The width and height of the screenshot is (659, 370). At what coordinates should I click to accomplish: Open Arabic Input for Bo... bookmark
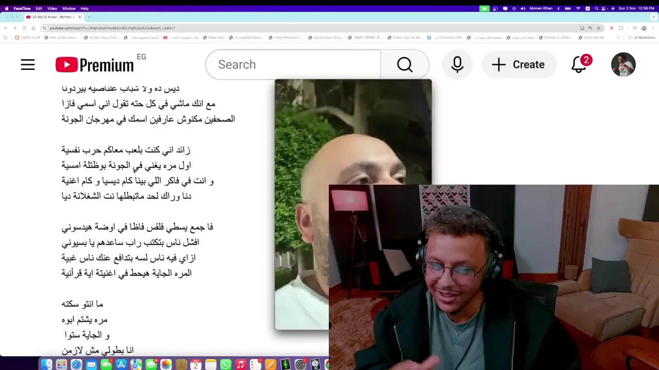coord(405,38)
